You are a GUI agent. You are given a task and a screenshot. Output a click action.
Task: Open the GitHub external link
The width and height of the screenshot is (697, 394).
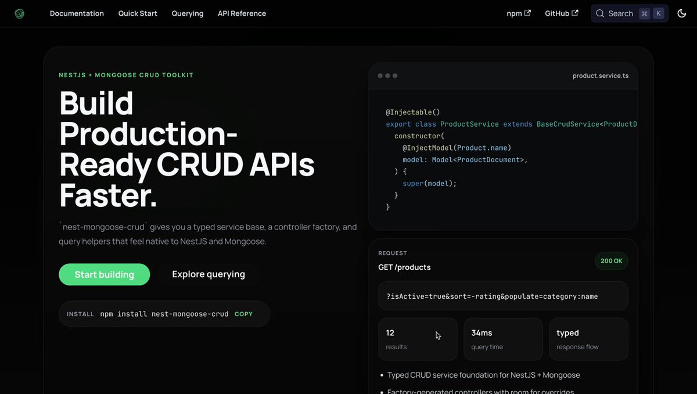tap(562, 13)
